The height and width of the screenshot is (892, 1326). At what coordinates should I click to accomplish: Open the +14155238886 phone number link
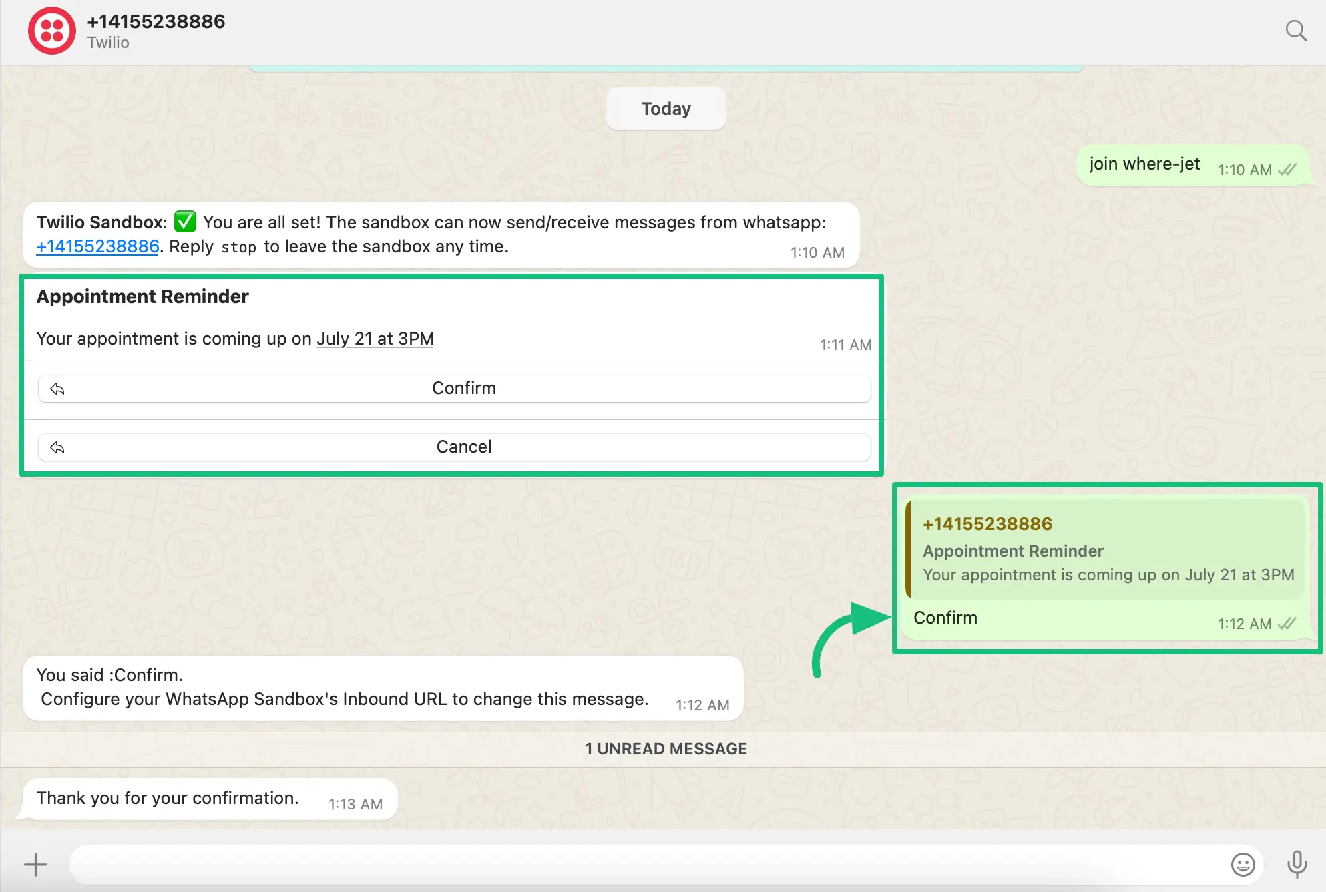point(97,246)
